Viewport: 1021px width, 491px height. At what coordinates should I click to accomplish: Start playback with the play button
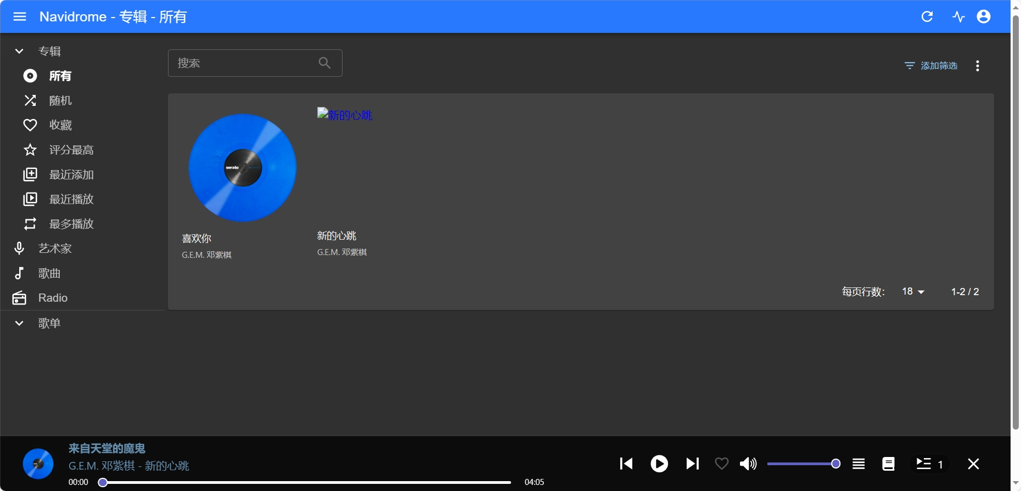pos(659,464)
